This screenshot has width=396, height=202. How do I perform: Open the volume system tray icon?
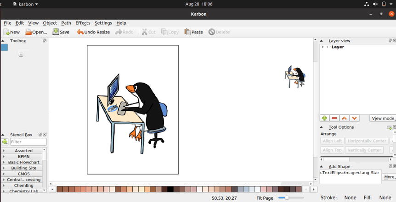click(375, 4)
